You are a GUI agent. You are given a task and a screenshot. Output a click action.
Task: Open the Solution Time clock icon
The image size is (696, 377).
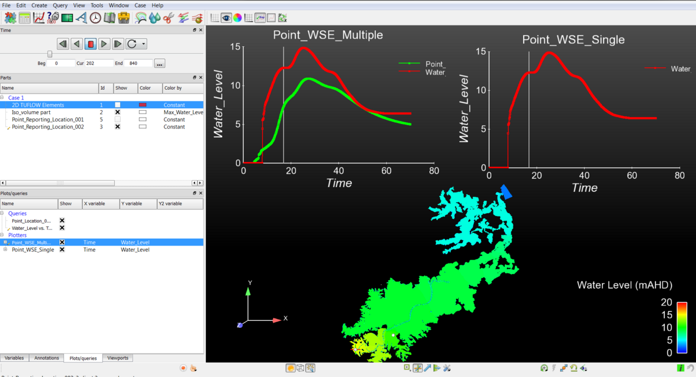pos(96,18)
